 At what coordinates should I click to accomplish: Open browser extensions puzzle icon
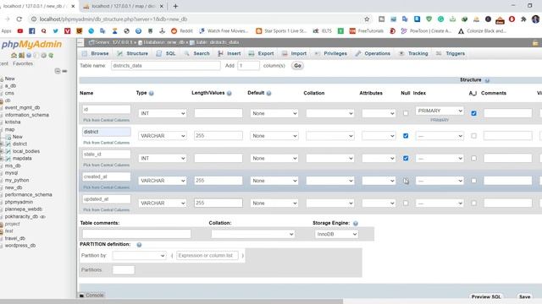[523, 19]
